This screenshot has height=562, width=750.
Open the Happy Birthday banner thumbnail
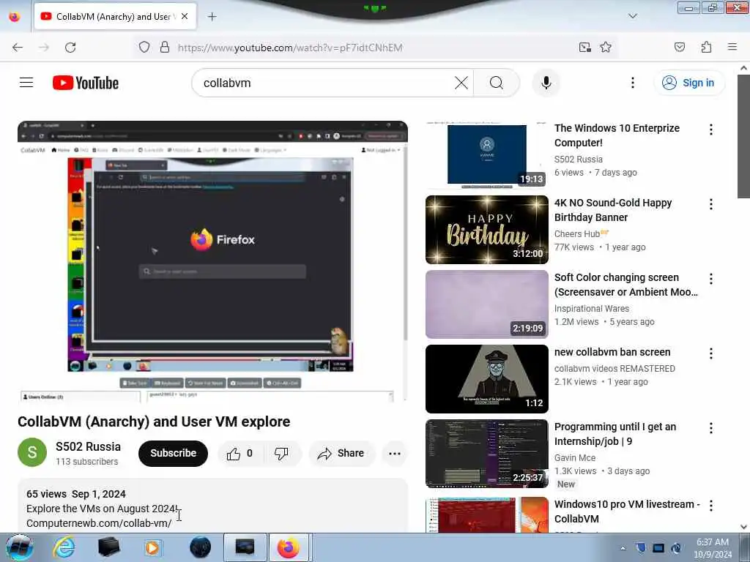pyautogui.click(x=487, y=229)
